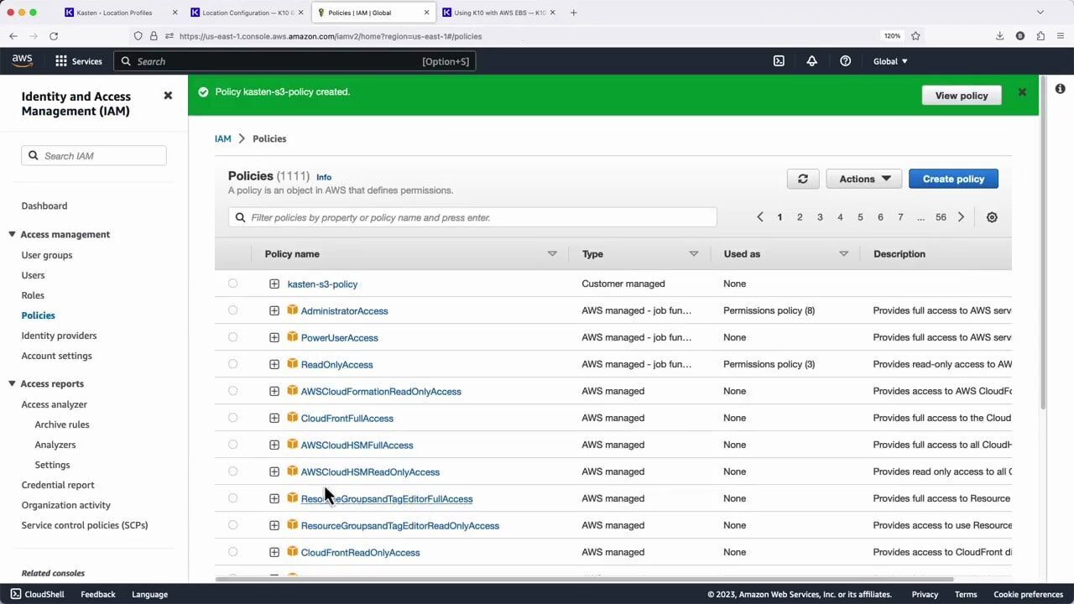The image size is (1074, 604).
Task: Open the Global region dropdown
Action: [890, 61]
